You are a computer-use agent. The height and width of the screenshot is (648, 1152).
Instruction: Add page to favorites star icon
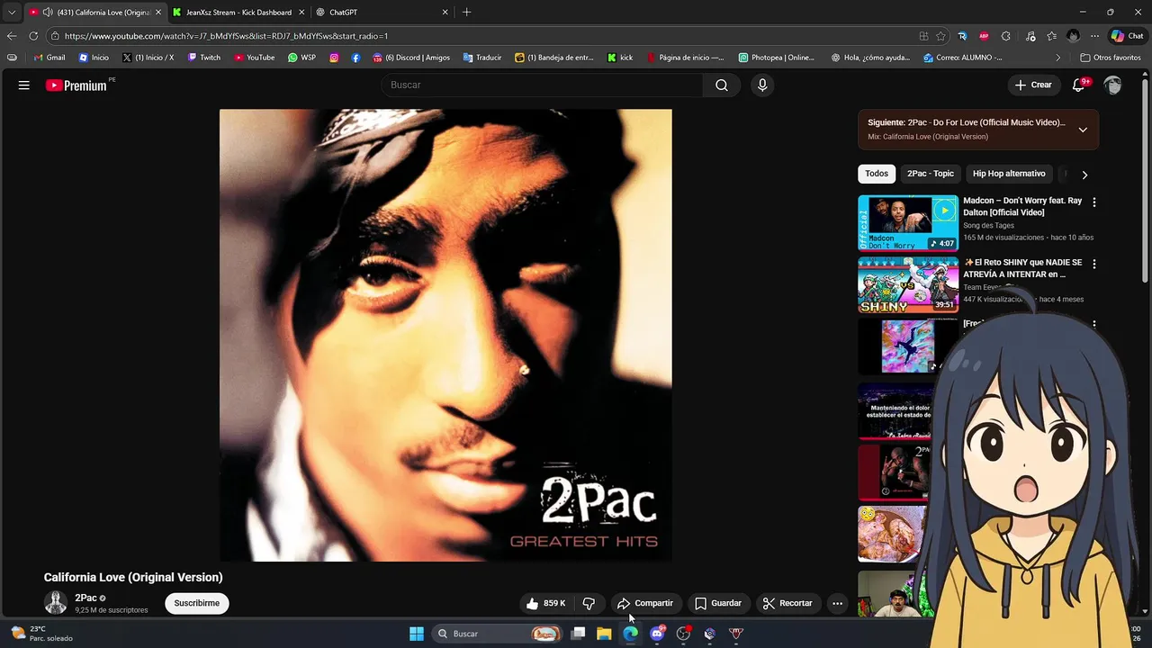(x=940, y=36)
